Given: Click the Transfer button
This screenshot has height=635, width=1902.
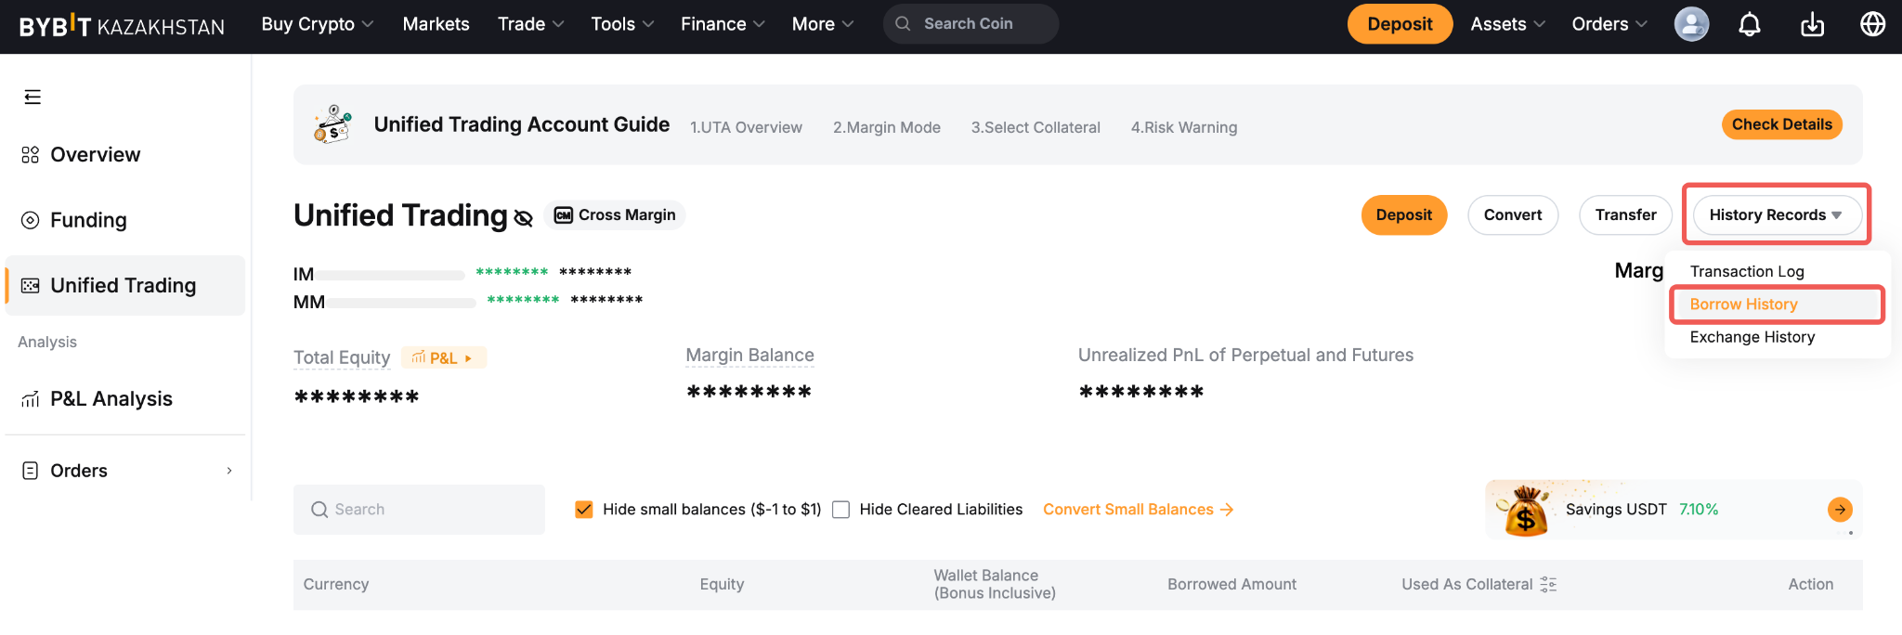Looking at the screenshot, I should pos(1625,214).
